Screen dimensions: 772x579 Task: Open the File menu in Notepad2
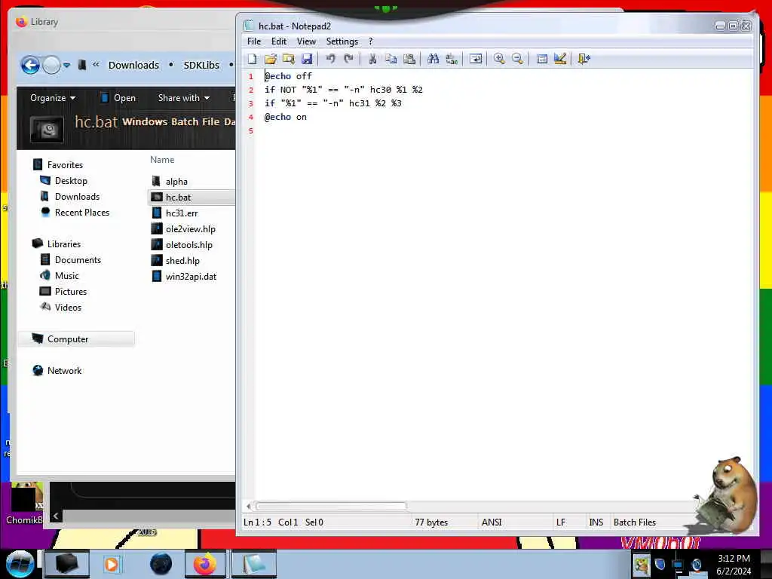[x=254, y=41]
